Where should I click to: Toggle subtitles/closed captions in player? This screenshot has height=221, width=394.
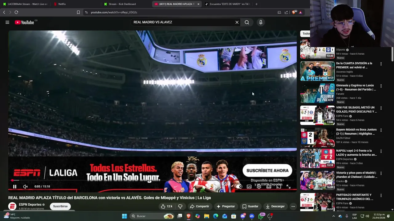pos(249,186)
